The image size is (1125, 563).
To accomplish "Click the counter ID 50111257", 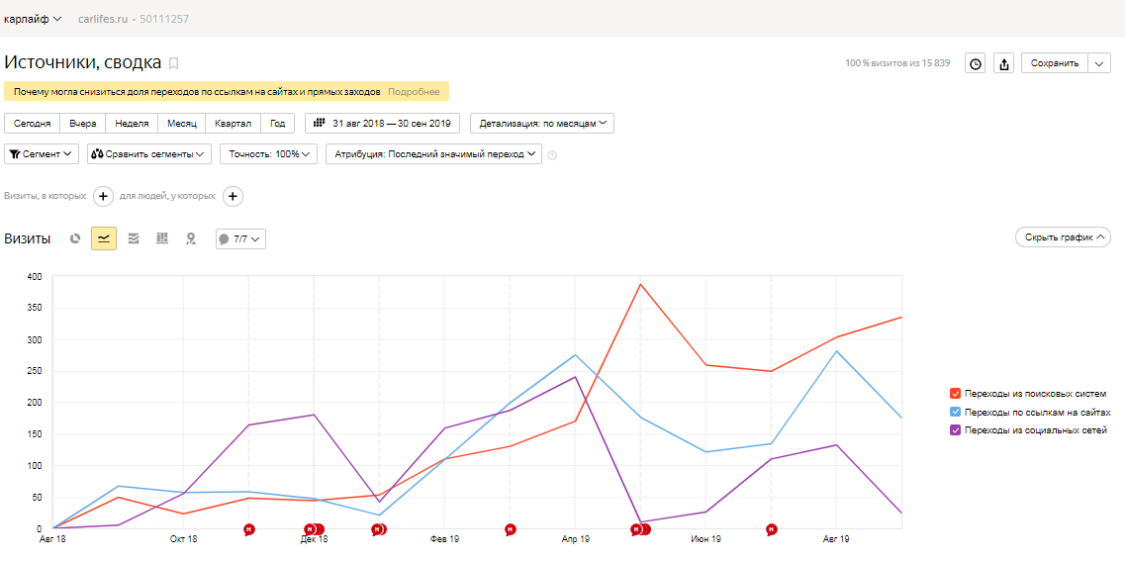I will 164,20.
